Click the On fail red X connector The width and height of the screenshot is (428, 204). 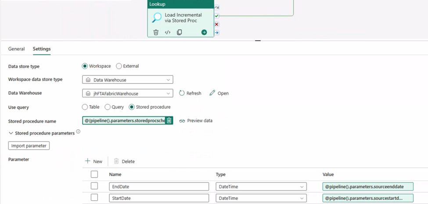pos(216,25)
